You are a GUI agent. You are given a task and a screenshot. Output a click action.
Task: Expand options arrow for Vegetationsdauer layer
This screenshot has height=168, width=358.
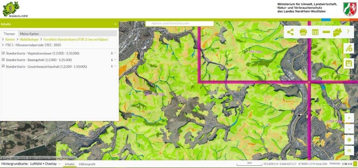[x=115, y=53]
